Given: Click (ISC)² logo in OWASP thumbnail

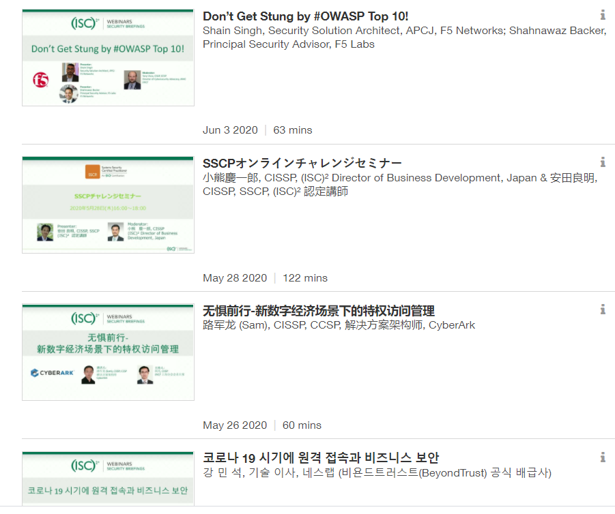Looking at the screenshot, I should (x=85, y=23).
